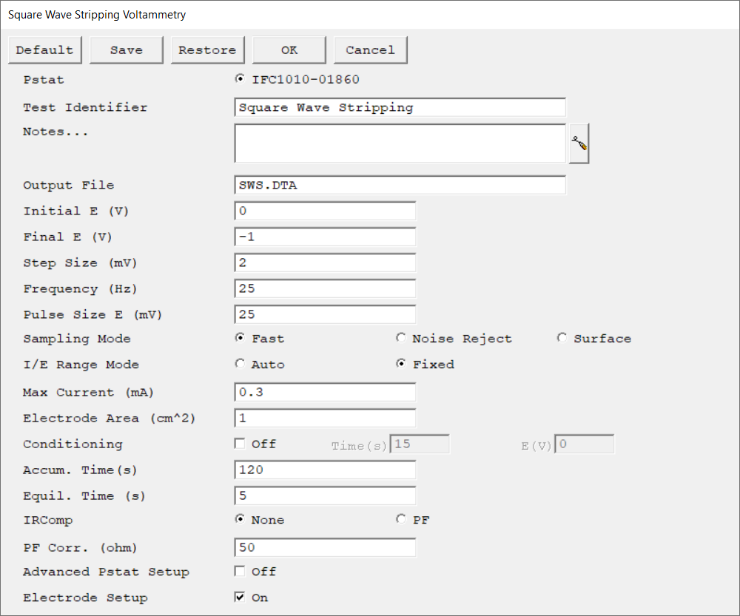Click the Advanced Pstat Setup label
This screenshot has width=740, height=616.
tap(106, 572)
